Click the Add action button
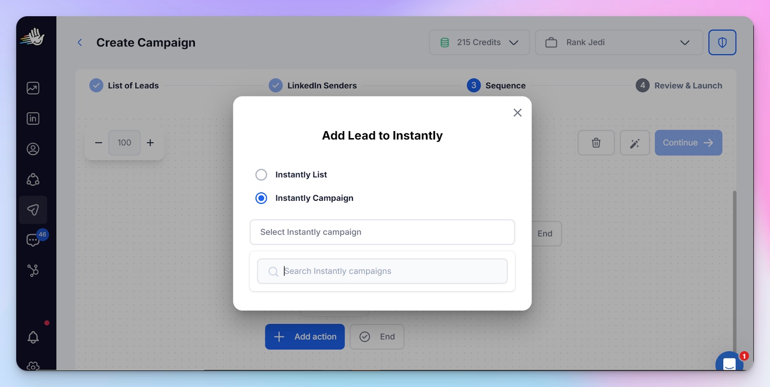 pos(305,337)
